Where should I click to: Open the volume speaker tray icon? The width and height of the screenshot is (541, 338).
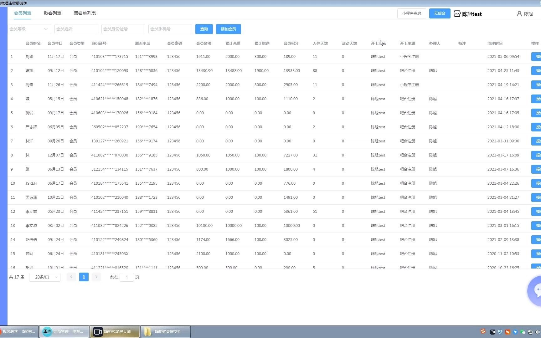point(538,332)
